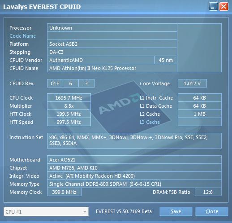The height and width of the screenshot is (223, 232).
Task: Click the 'Core Voltage' label
Action: coord(155,83)
